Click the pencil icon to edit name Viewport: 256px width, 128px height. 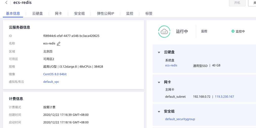[58, 44]
